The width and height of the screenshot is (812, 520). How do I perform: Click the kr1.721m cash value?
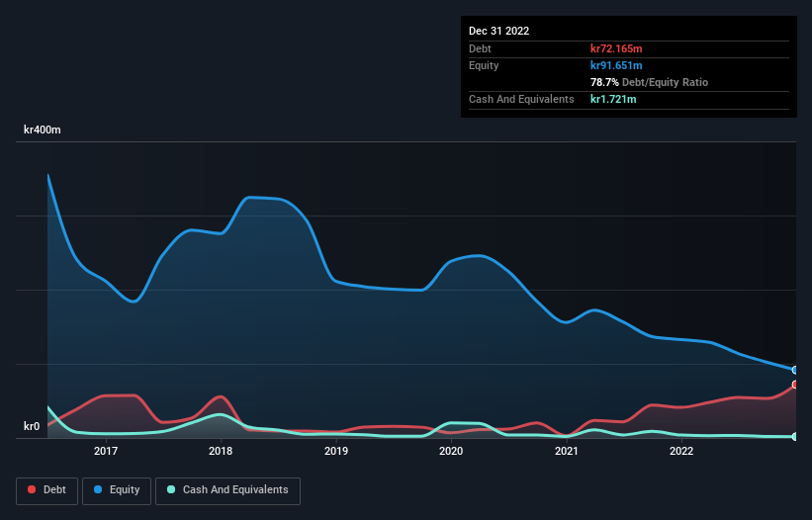[x=613, y=99]
